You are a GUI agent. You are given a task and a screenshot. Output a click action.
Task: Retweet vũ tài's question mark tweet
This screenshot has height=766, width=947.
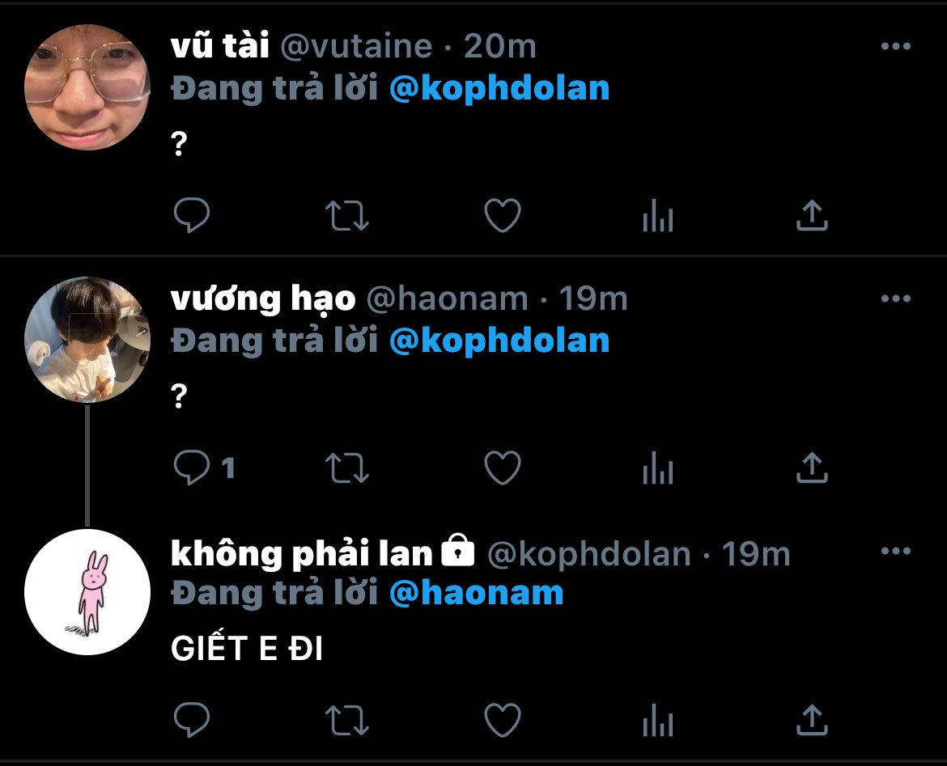pos(347,215)
